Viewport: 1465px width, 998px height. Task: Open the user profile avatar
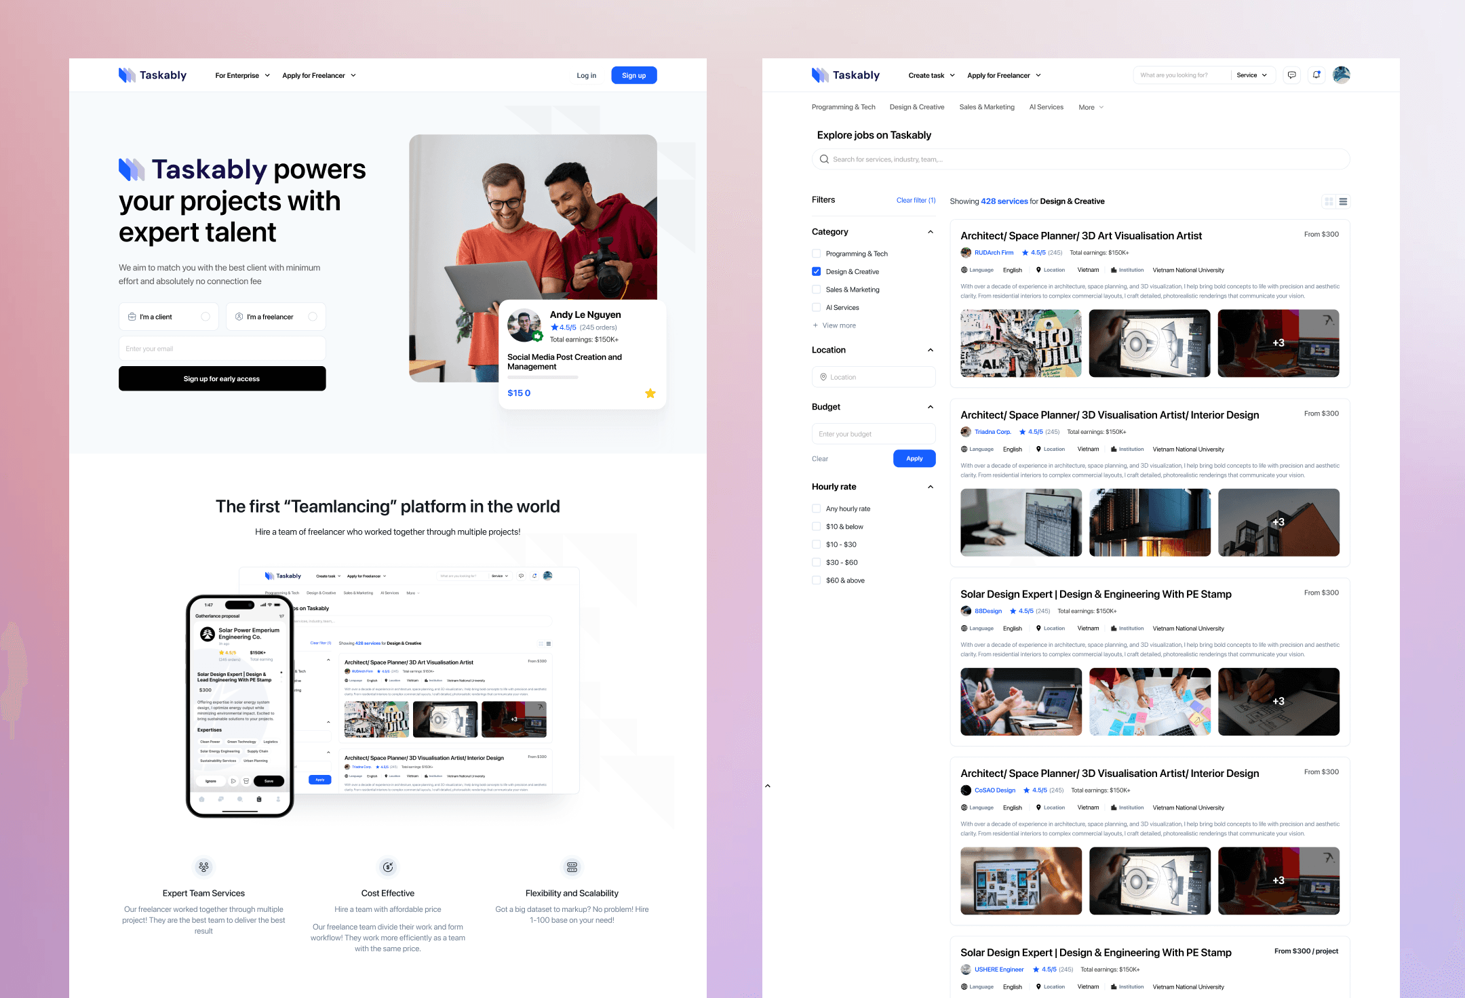click(1341, 75)
